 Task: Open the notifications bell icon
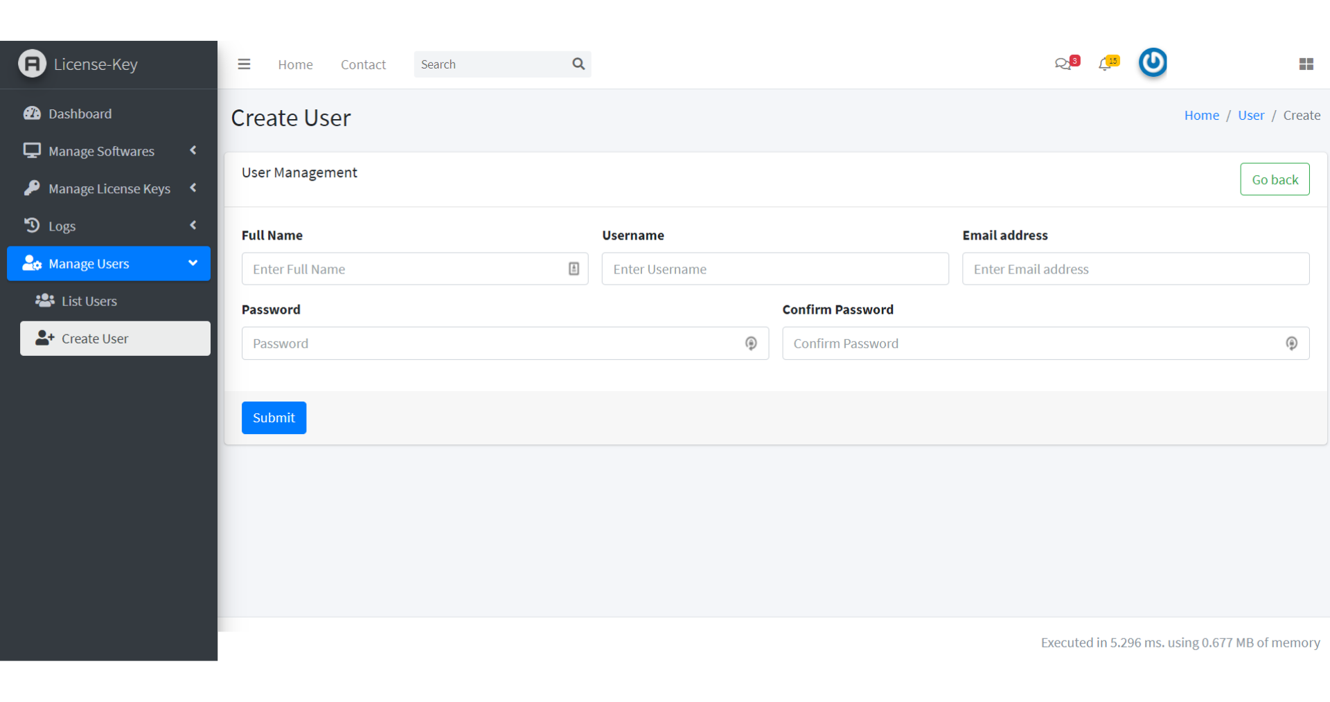(x=1105, y=64)
